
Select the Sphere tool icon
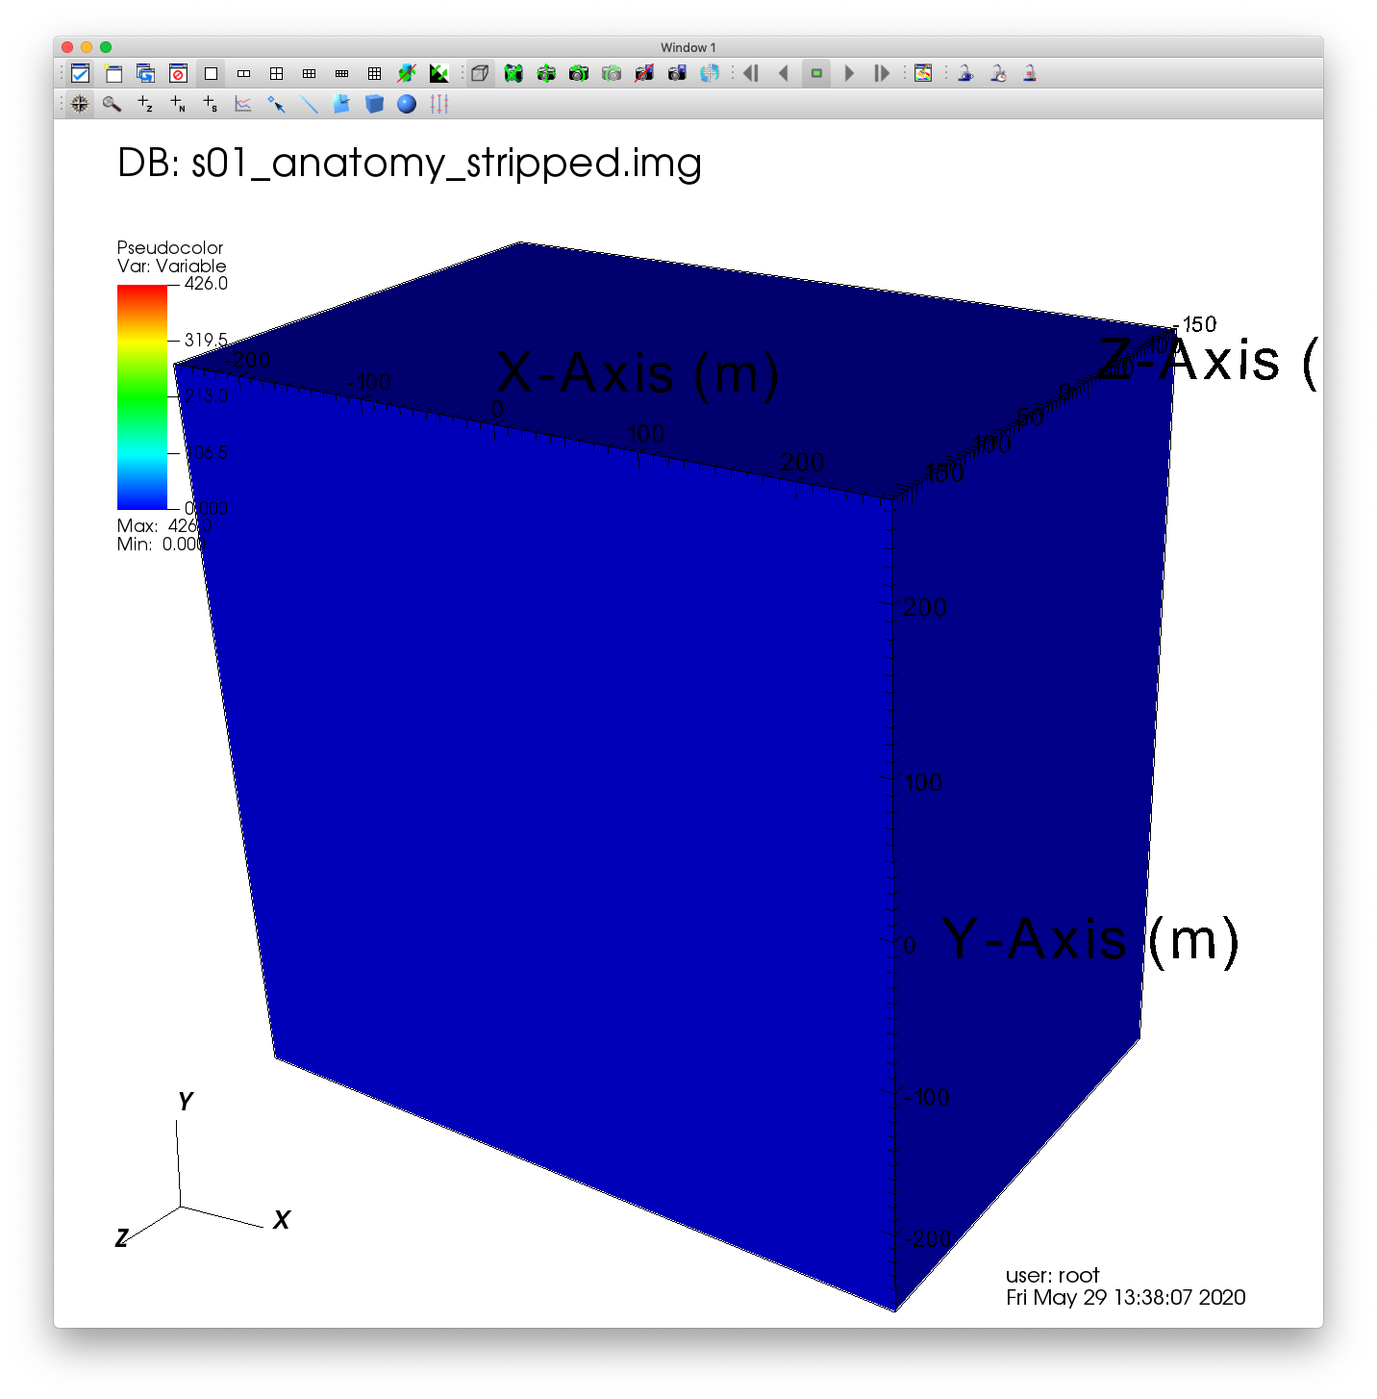click(407, 104)
